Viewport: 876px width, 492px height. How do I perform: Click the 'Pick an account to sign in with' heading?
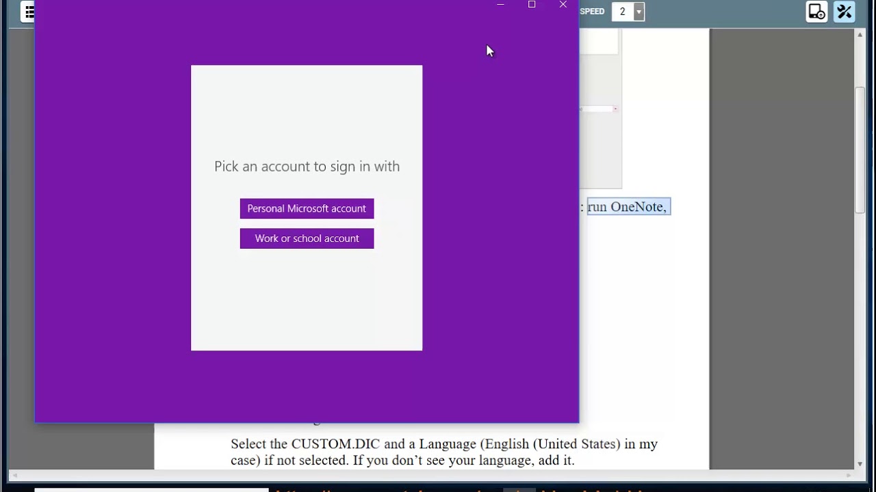[x=307, y=166]
